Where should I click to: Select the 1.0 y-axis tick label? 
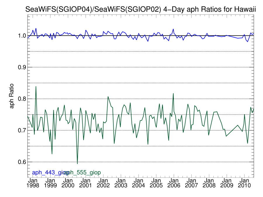coord(22,36)
